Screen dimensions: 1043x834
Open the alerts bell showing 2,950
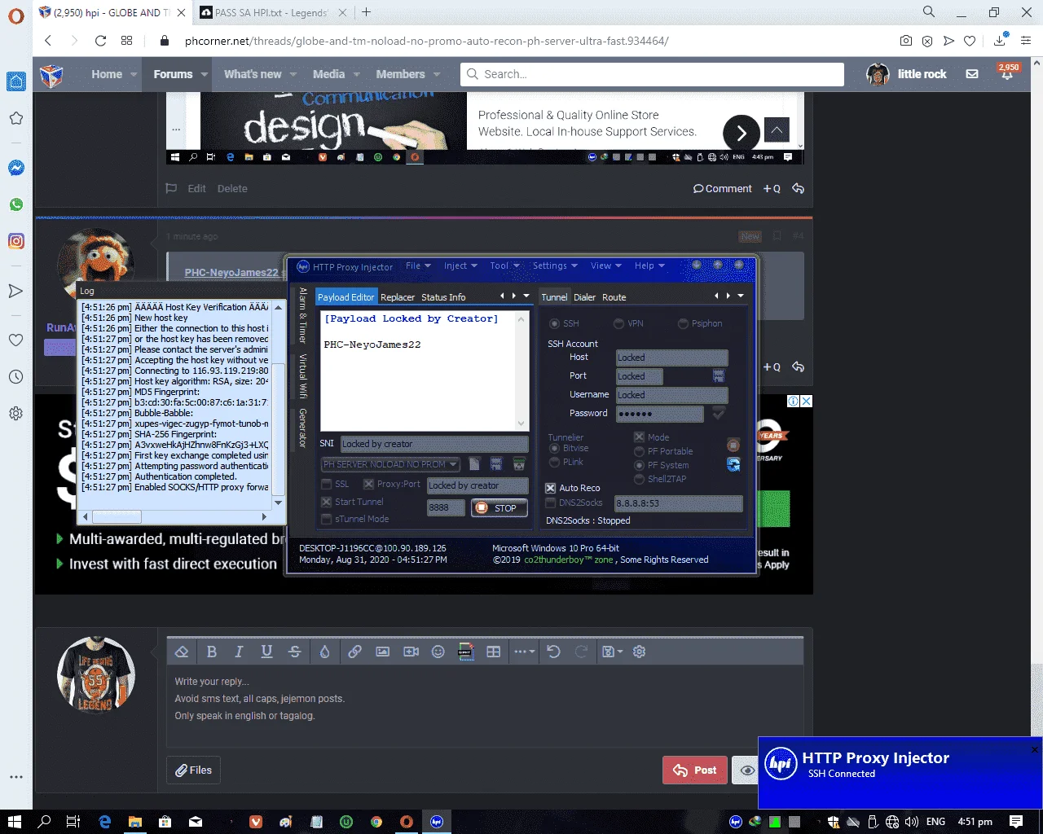tap(1008, 73)
